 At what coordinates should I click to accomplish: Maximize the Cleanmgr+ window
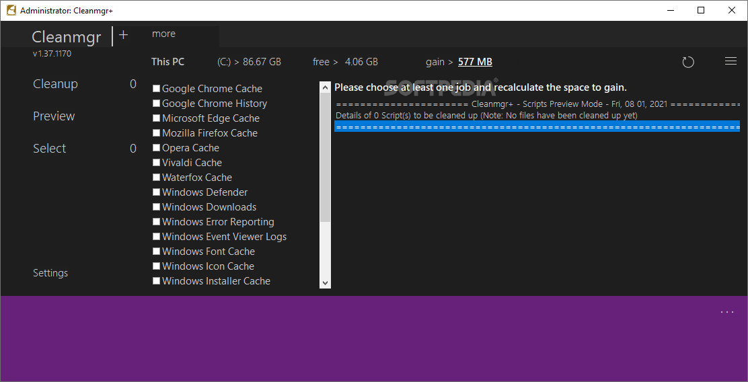point(701,11)
